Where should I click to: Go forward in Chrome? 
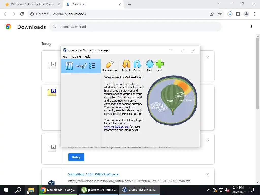(x=14, y=14)
